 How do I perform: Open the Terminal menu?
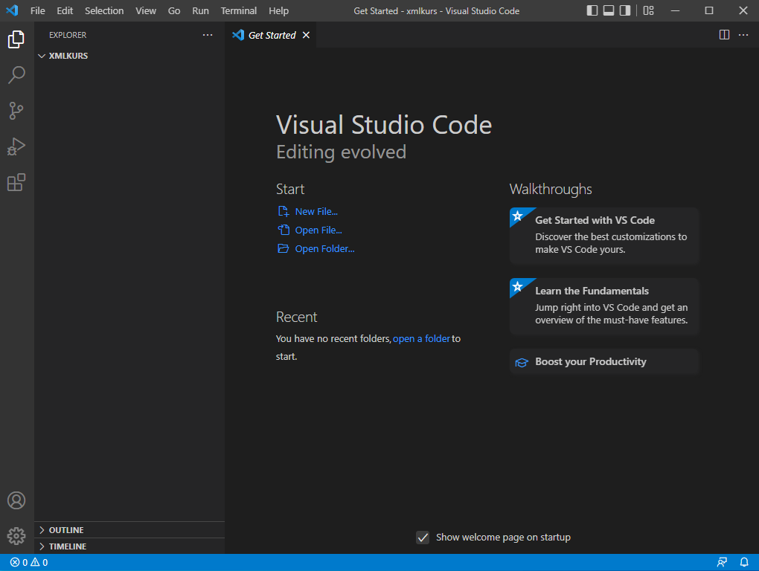click(x=239, y=10)
